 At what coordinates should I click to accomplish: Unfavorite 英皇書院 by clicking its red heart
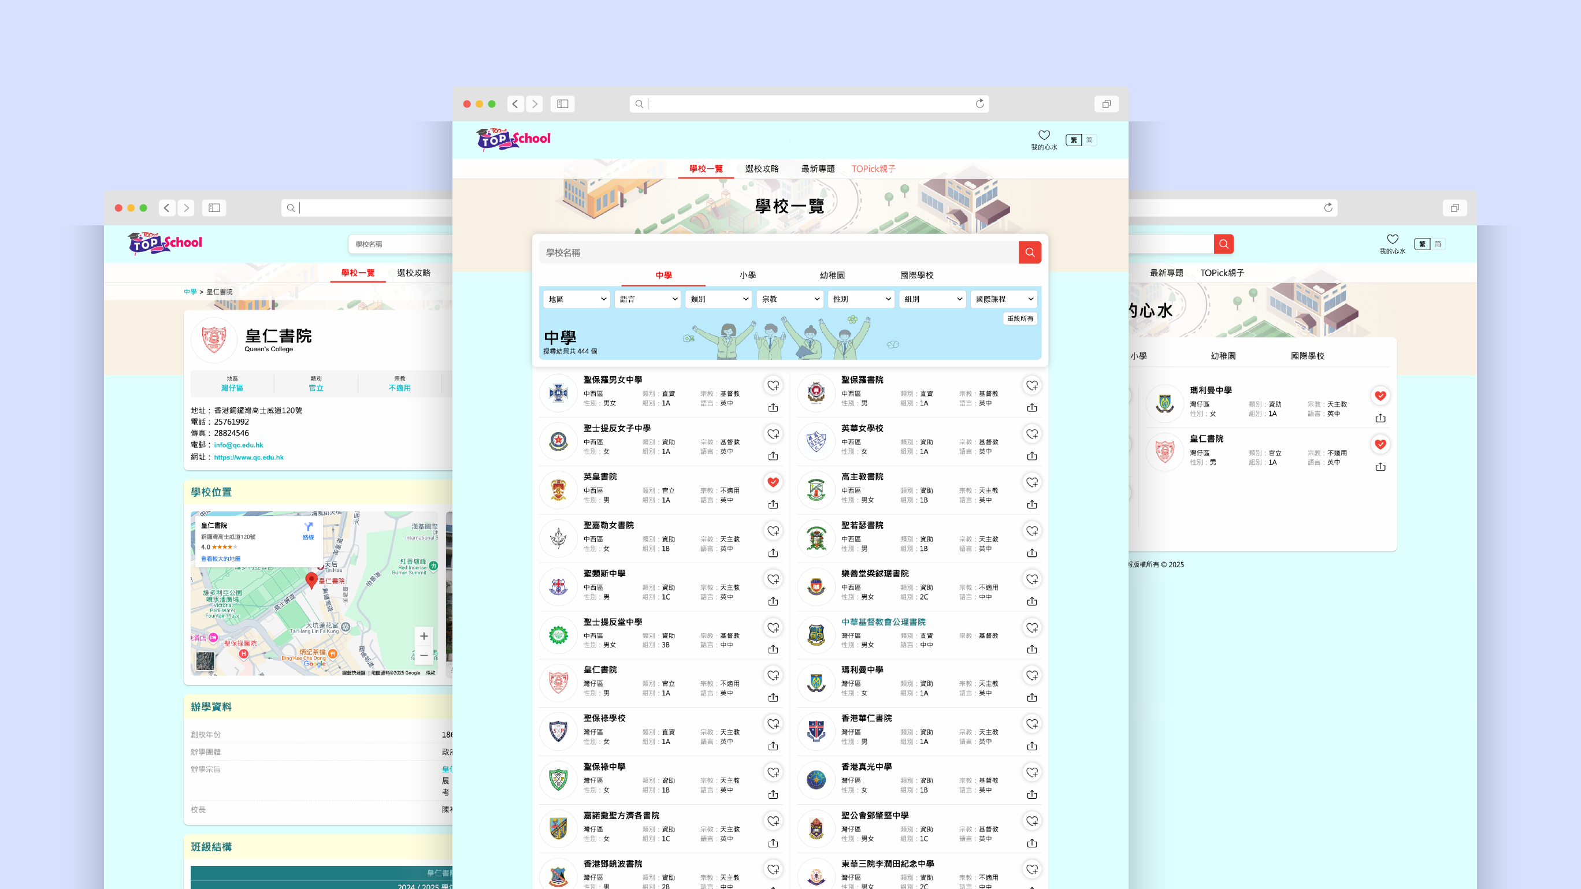click(773, 482)
